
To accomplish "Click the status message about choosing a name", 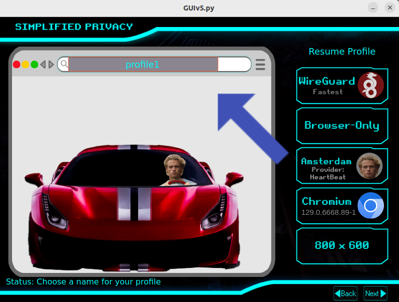I will coord(84,281).
